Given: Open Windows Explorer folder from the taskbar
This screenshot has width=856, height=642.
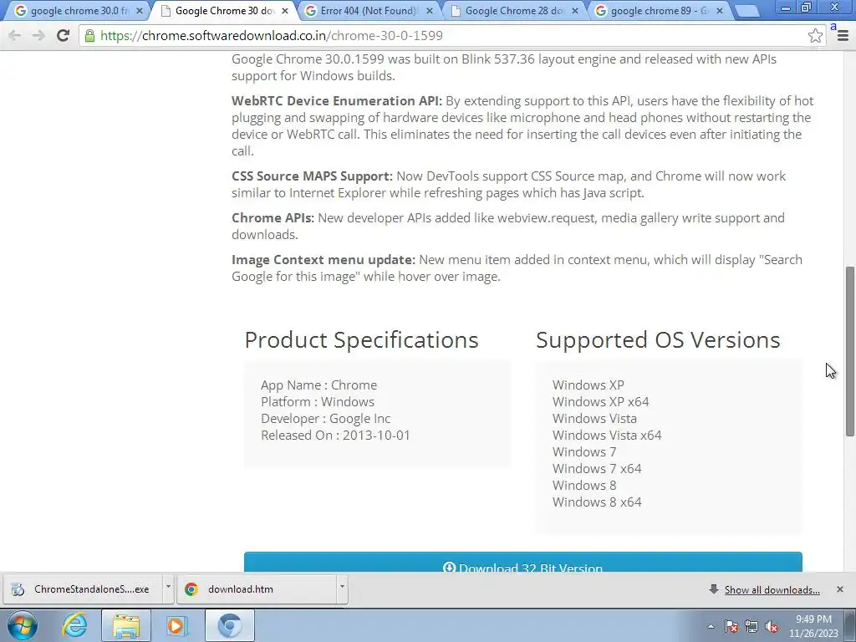Looking at the screenshot, I should point(126,625).
